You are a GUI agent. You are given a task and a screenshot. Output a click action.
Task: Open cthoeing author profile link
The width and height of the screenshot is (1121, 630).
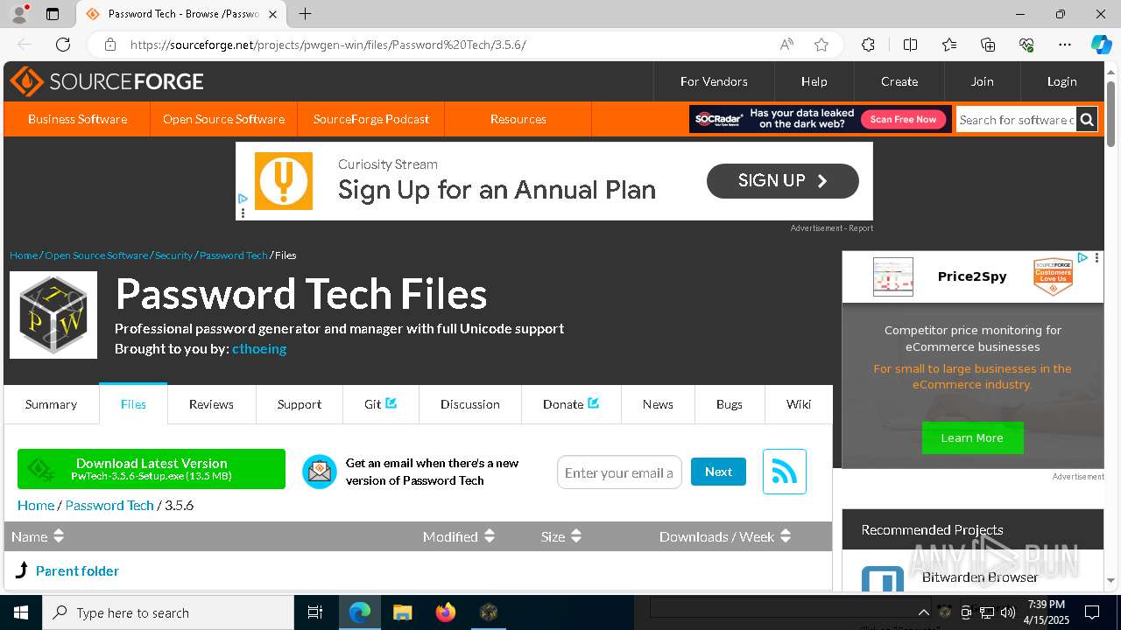(259, 348)
